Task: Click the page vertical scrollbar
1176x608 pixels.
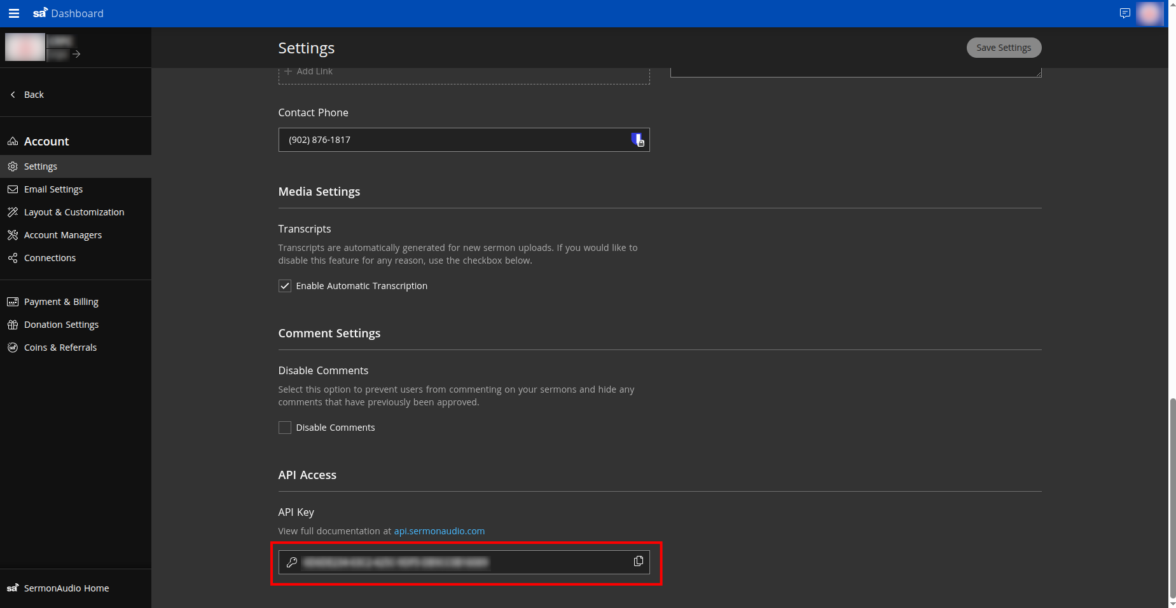Action: pos(1172,499)
